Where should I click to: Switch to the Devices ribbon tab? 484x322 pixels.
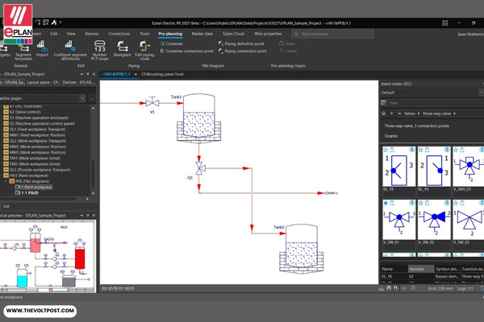[x=92, y=34]
